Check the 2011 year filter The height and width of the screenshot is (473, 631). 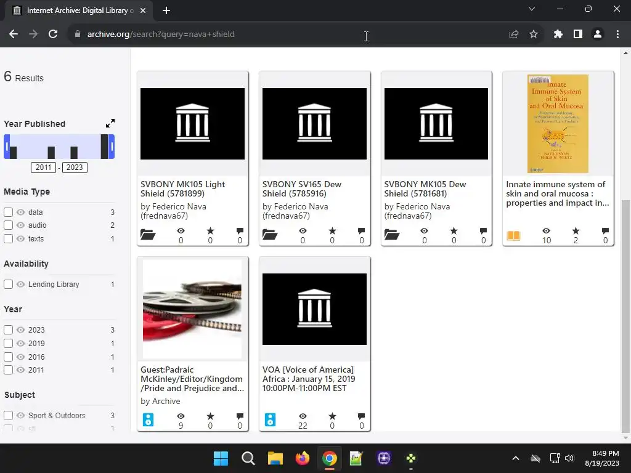tap(8, 370)
